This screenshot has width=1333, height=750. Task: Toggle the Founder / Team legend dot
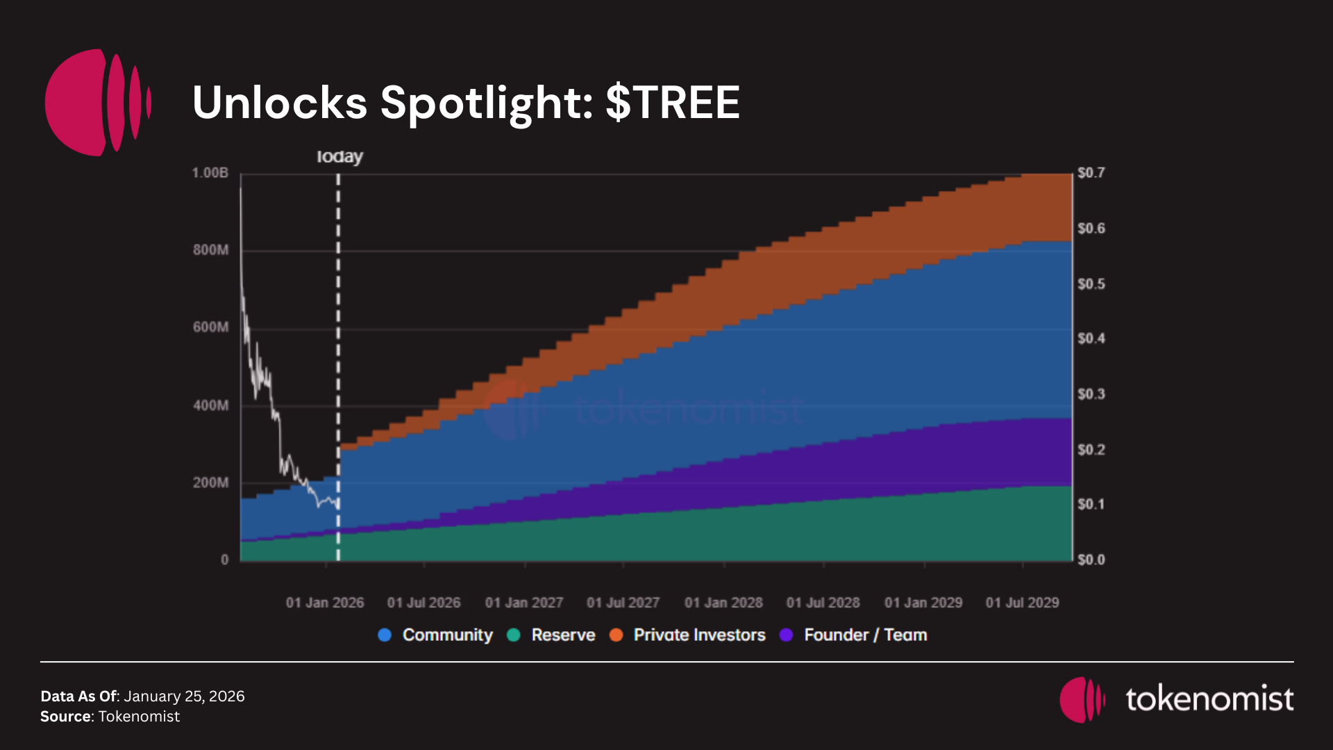click(786, 635)
